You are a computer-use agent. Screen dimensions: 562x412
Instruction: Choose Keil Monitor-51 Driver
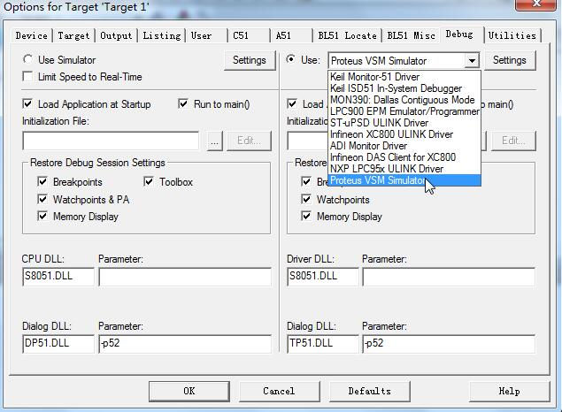pos(404,77)
